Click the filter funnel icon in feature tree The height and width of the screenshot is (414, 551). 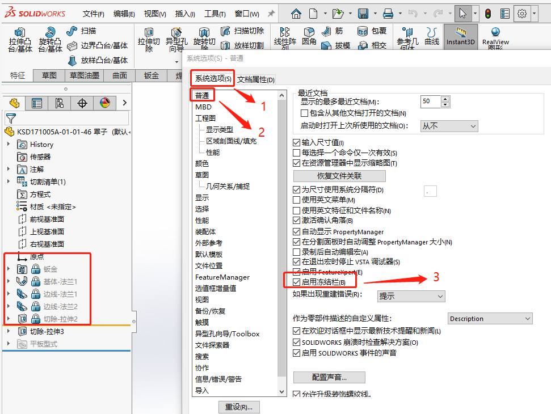11,118
